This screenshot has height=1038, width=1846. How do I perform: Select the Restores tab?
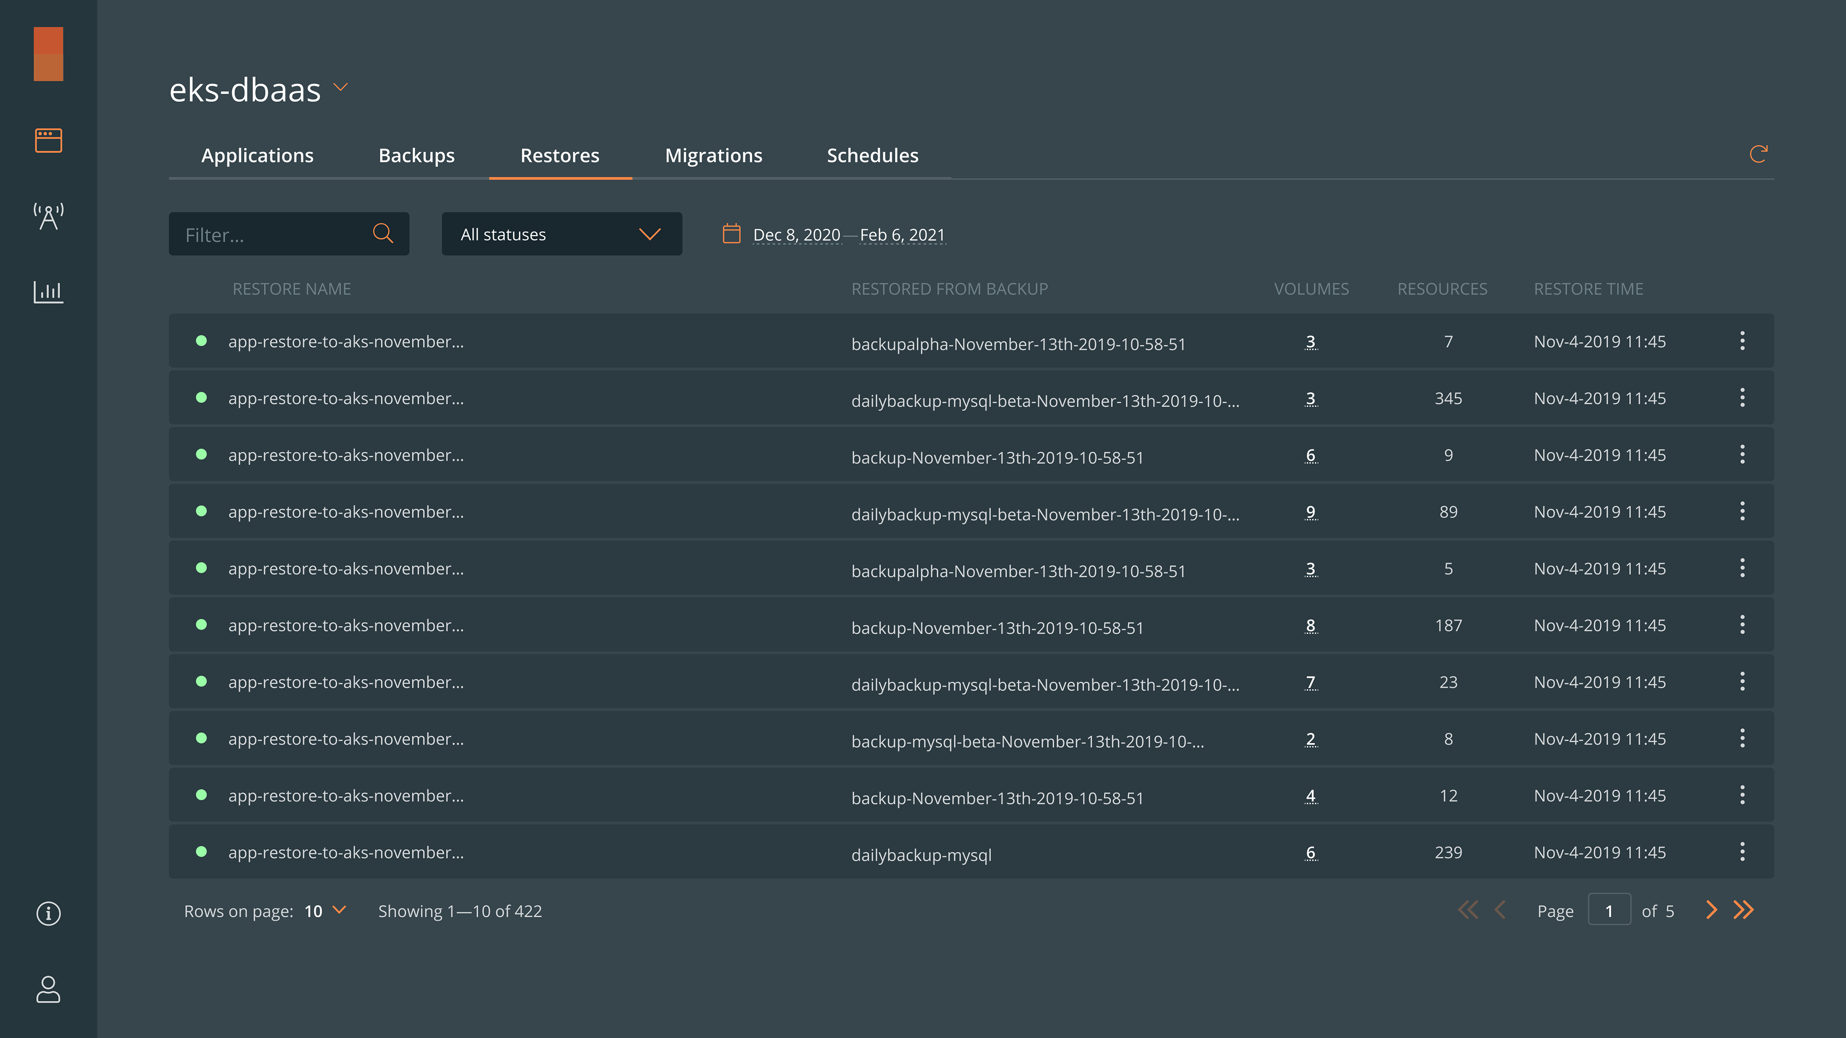(x=560, y=156)
